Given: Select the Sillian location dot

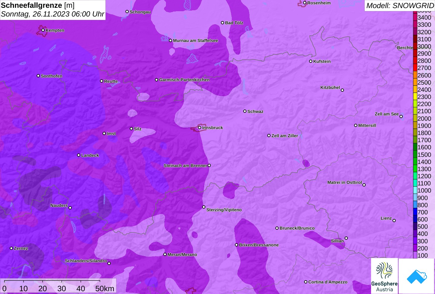Looking at the screenshot, I should (x=346, y=238).
